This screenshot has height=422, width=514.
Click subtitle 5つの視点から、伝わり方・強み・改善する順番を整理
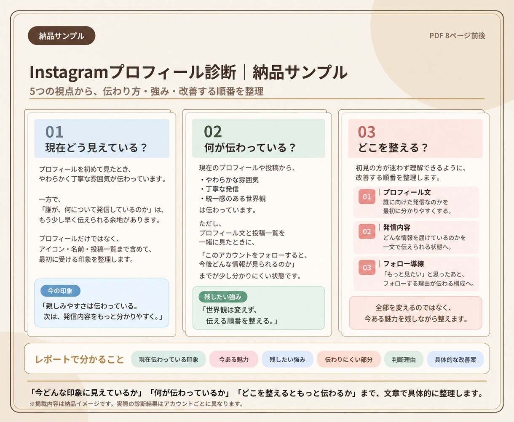[147, 91]
